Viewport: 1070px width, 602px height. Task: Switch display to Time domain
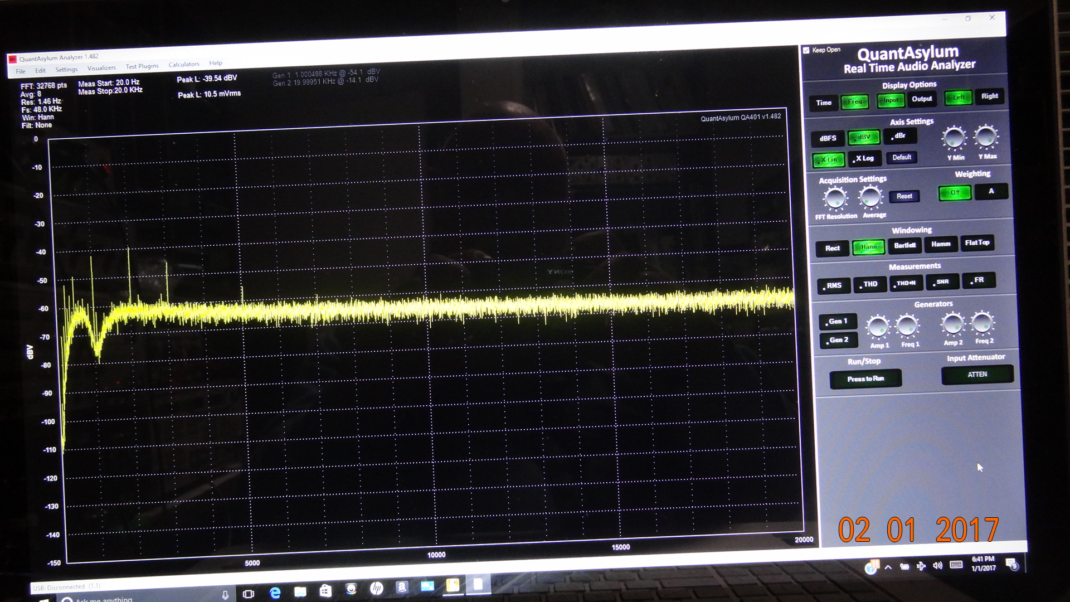coord(824,103)
